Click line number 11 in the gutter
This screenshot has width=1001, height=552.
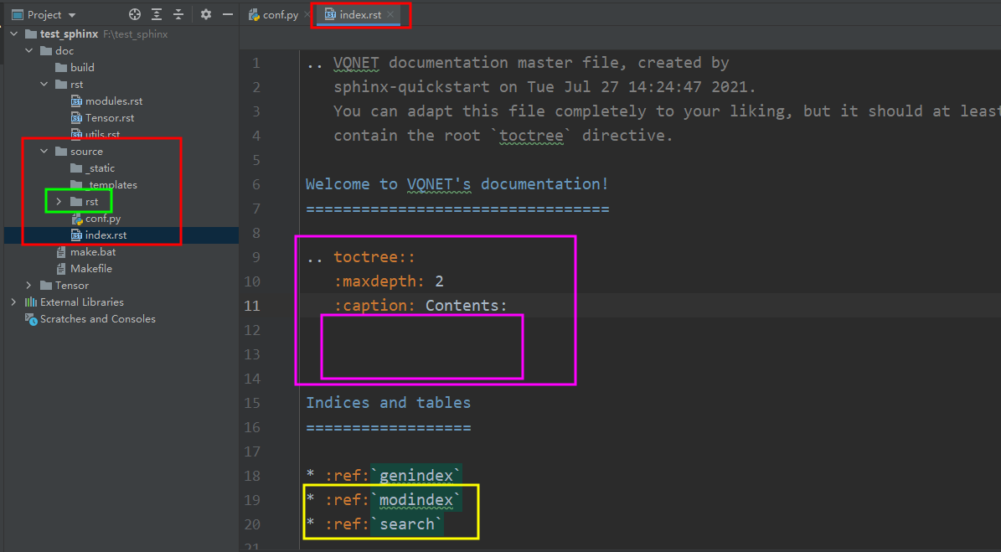[x=252, y=305]
